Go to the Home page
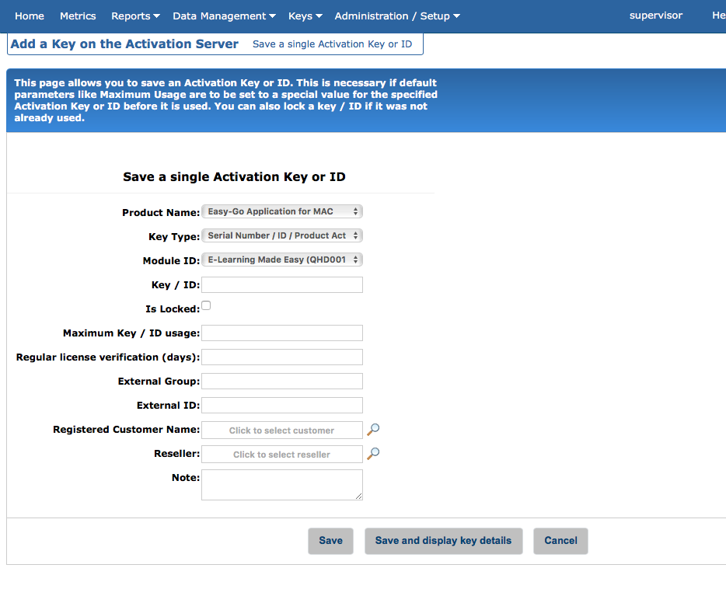Image resolution: width=726 pixels, height=589 pixels. pyautogui.click(x=30, y=16)
